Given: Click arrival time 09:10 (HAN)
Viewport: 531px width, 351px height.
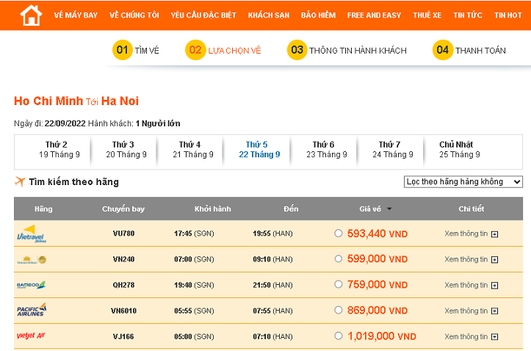Looking at the screenshot, I should click(272, 259).
